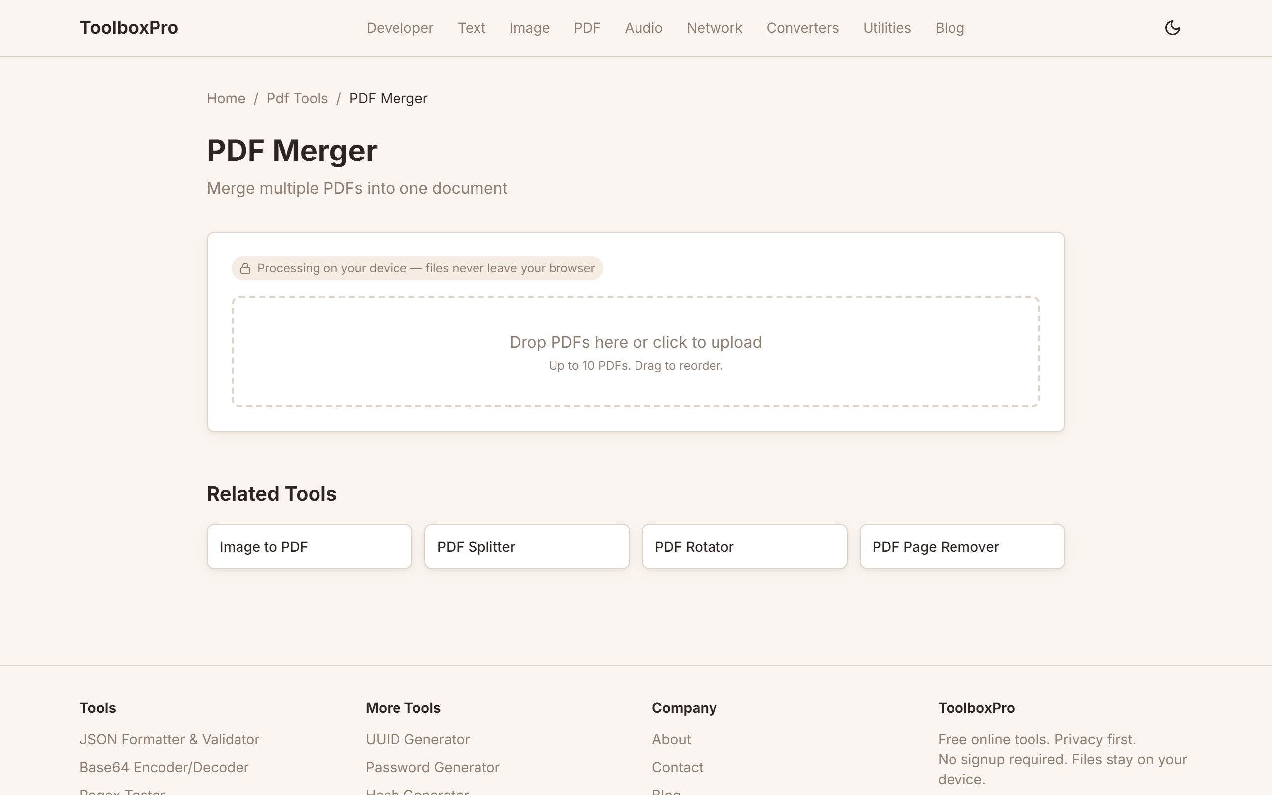Go to Converters in the header
1272x795 pixels.
(x=802, y=28)
